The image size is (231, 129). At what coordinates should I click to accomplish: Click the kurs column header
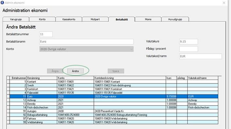click(x=171, y=78)
